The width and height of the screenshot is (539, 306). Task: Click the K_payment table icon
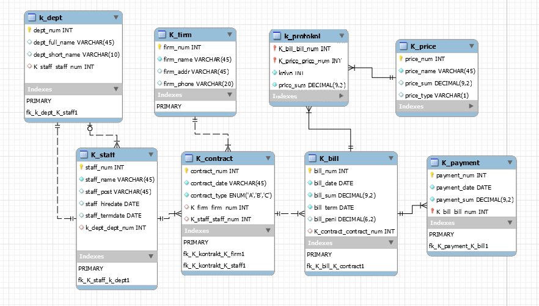[434, 163]
